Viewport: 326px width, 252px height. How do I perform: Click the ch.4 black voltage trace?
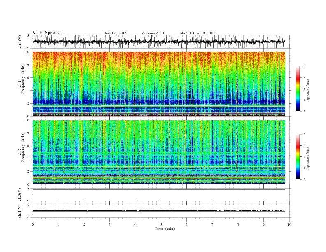[158, 211]
